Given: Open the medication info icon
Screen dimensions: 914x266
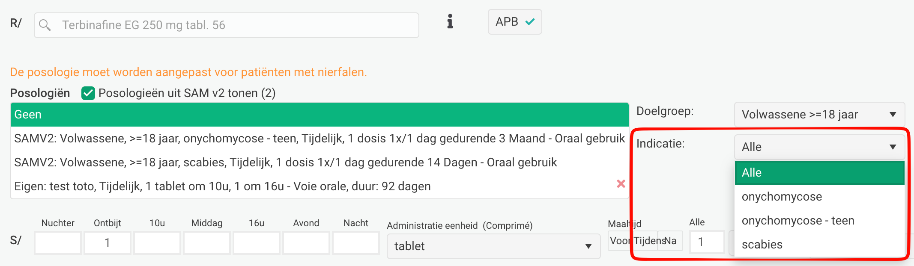Looking at the screenshot, I should tap(450, 21).
